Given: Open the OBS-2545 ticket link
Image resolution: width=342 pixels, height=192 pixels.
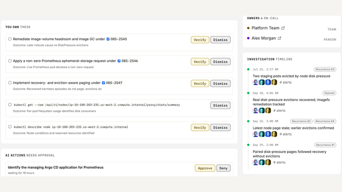Looking at the screenshot, I should 119,39.
